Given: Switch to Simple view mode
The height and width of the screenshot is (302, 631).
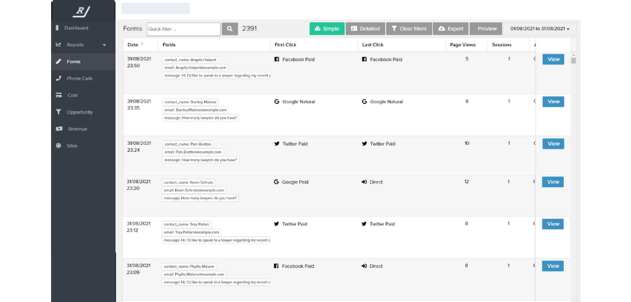Looking at the screenshot, I should [x=327, y=29].
